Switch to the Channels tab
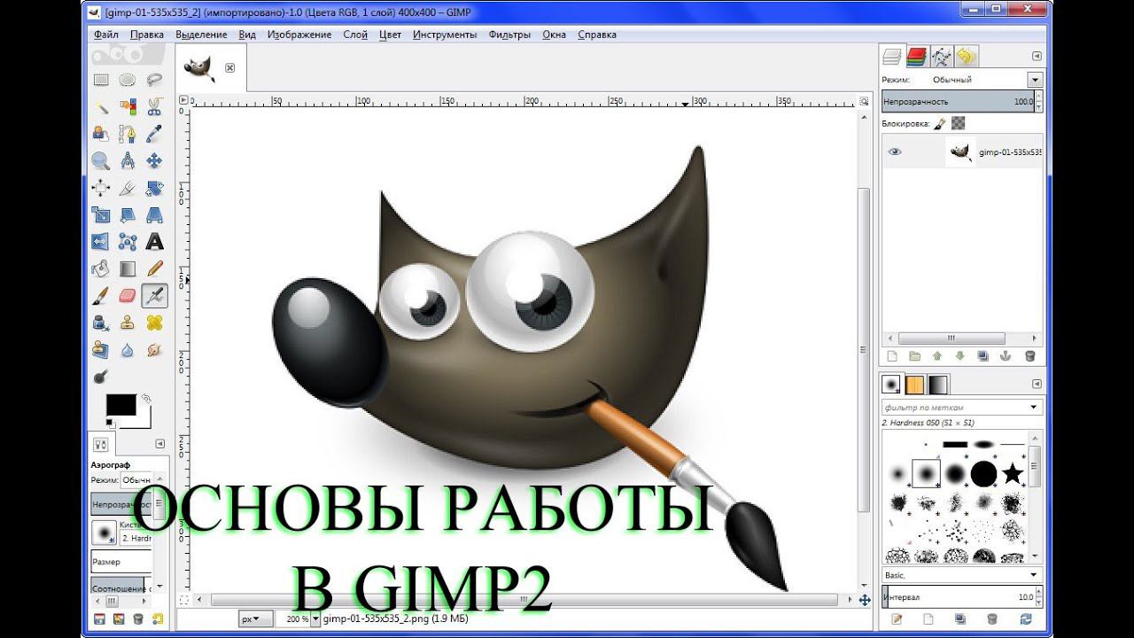Image resolution: width=1134 pixels, height=638 pixels. (916, 57)
